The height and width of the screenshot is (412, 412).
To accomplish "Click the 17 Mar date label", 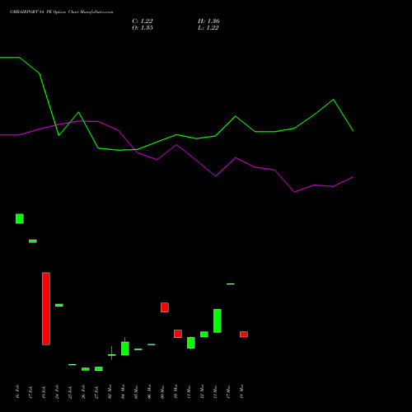I will (228, 391).
